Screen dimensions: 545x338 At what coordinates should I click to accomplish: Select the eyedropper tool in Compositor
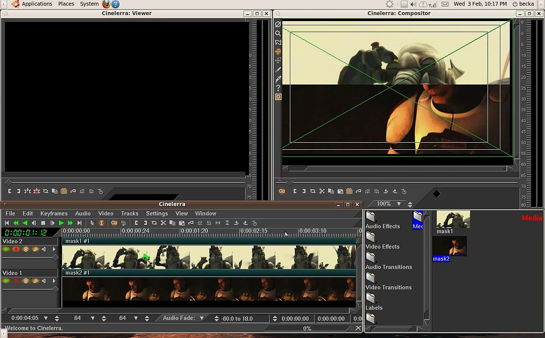pos(278,78)
